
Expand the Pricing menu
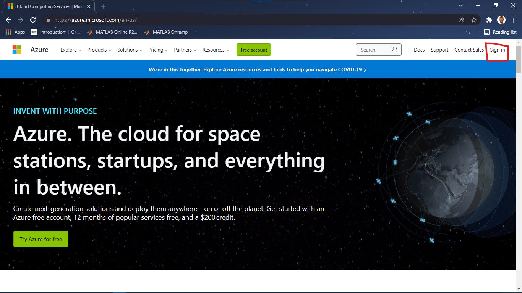[158, 50]
